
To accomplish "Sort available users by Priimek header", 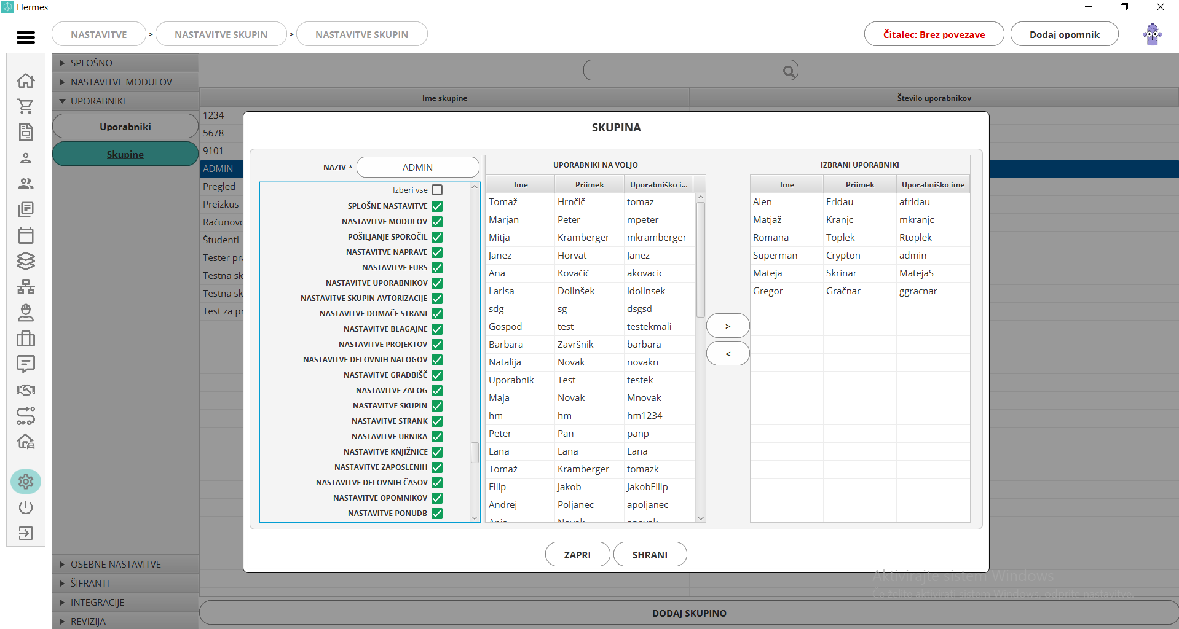I will (589, 184).
